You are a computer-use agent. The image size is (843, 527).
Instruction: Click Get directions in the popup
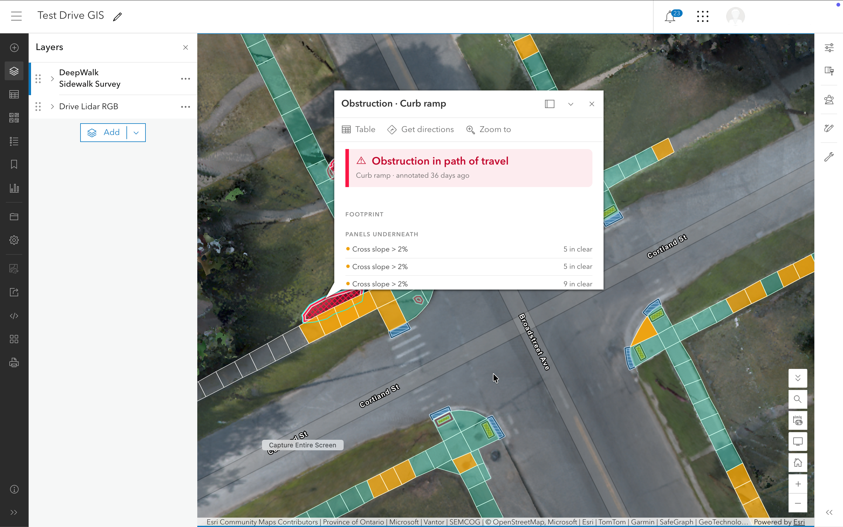(420, 130)
